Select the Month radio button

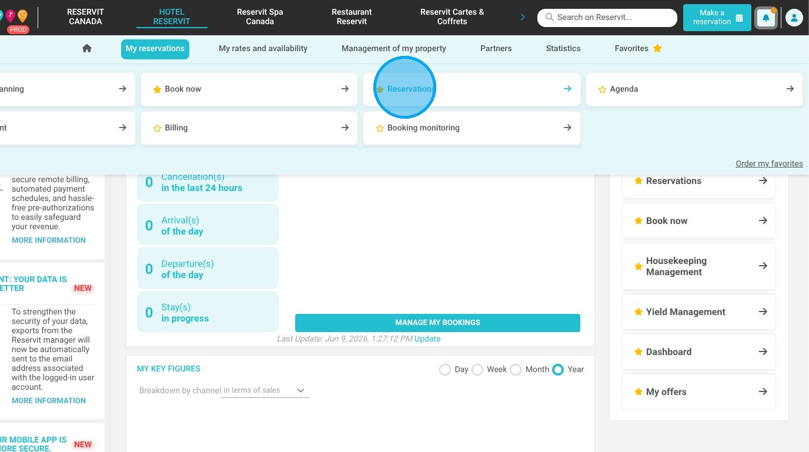pyautogui.click(x=516, y=370)
